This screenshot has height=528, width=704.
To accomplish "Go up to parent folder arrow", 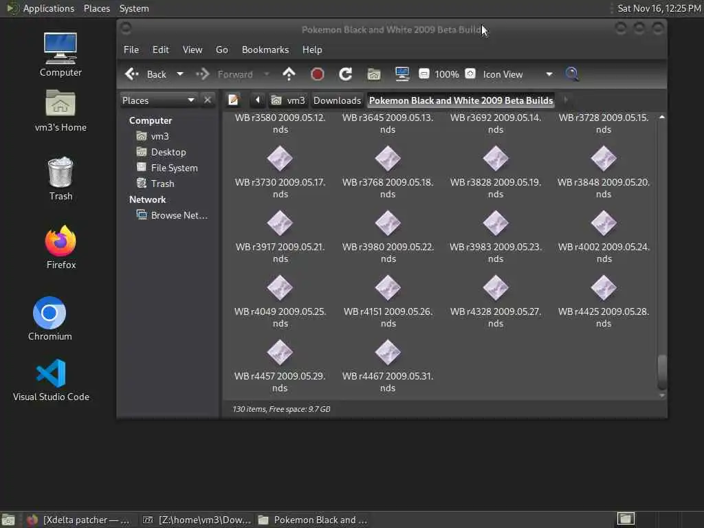I will click(x=289, y=74).
